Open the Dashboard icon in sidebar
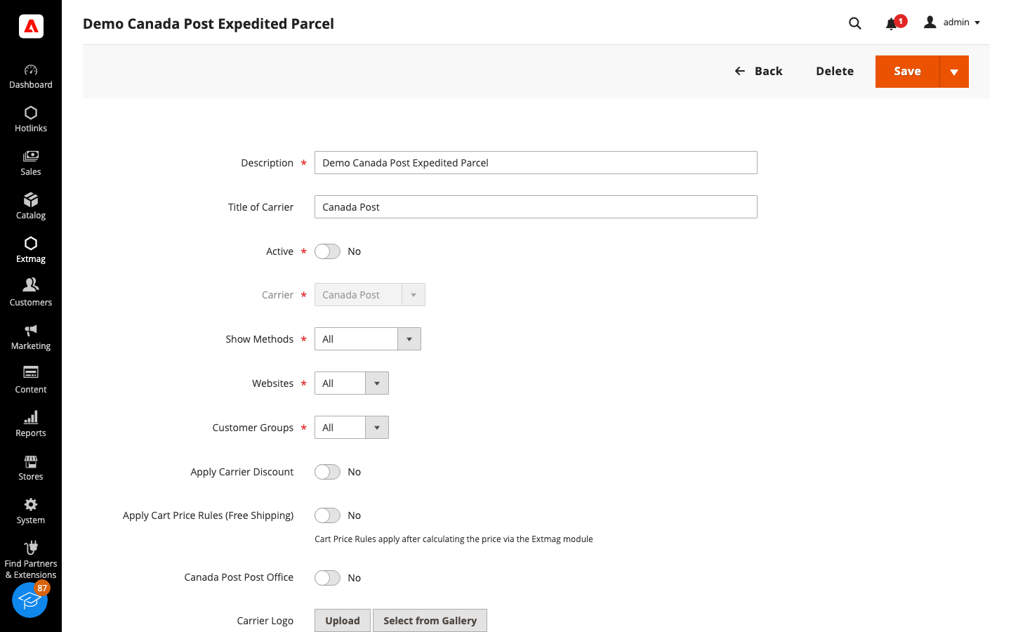 [31, 70]
